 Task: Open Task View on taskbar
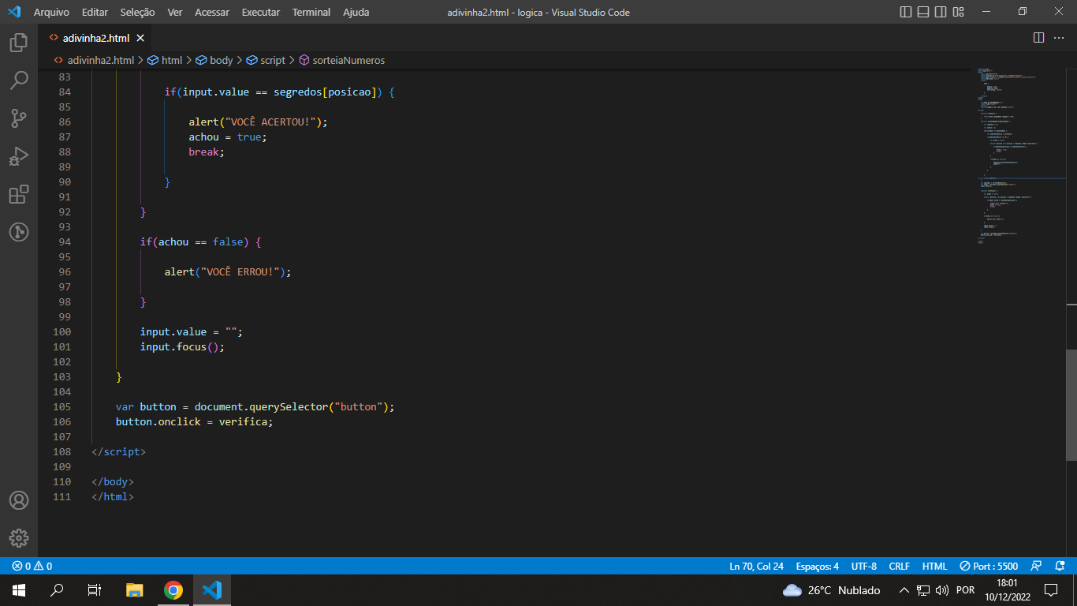(95, 590)
